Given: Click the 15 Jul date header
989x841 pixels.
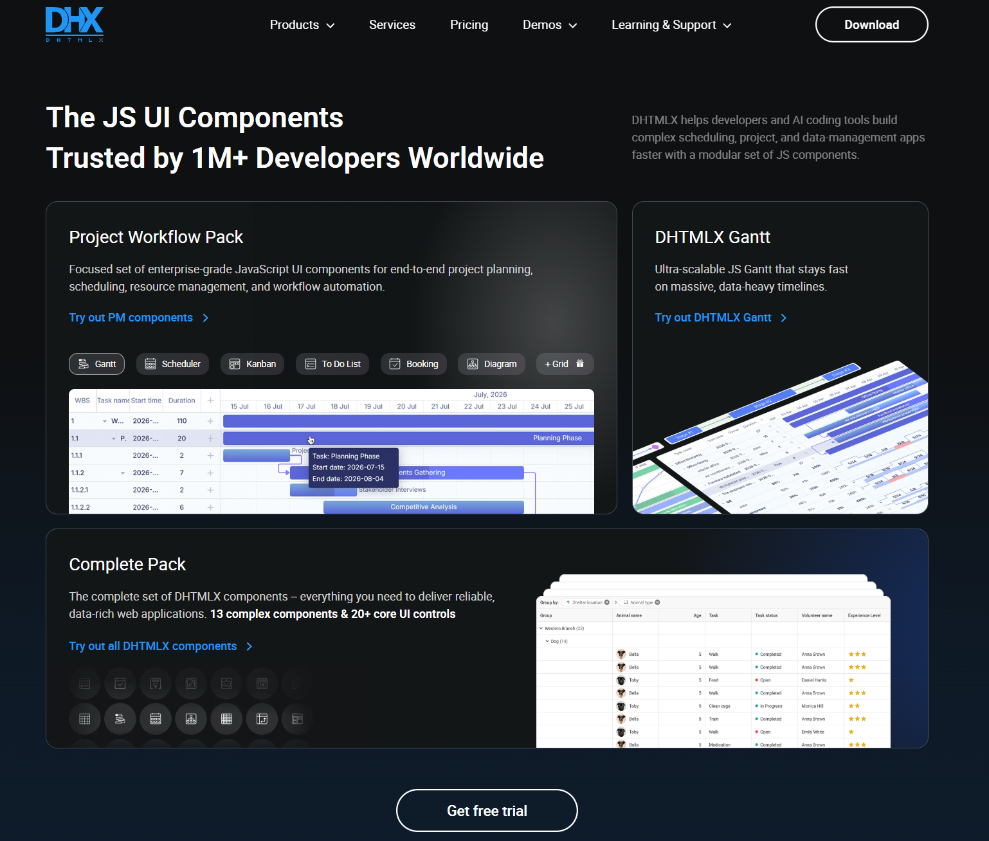Looking at the screenshot, I should click(x=240, y=406).
